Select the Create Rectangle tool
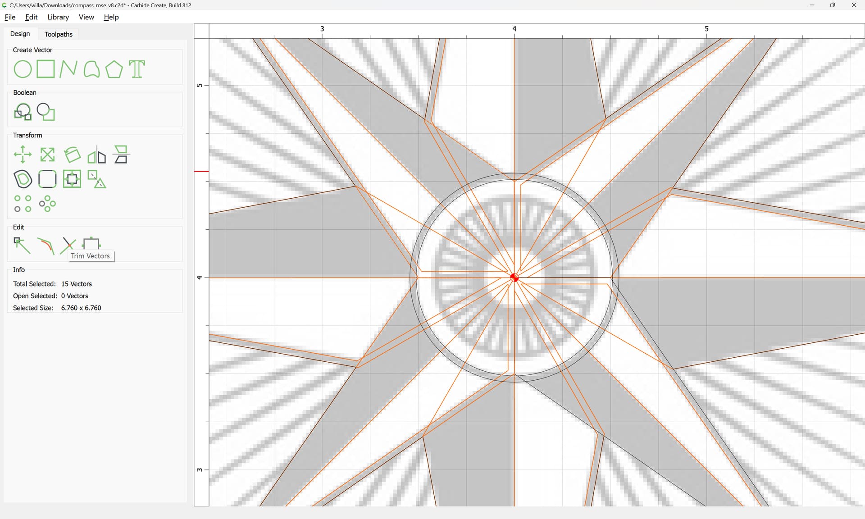 click(x=46, y=69)
